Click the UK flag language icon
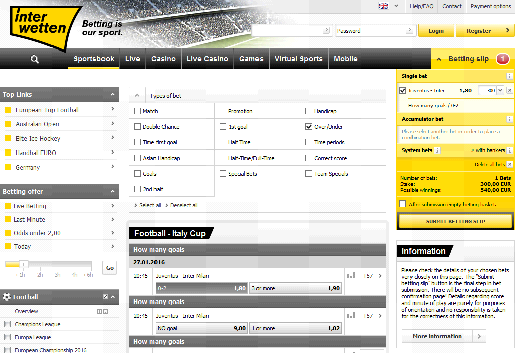Viewport: 515px width, 353px height. [383, 6]
